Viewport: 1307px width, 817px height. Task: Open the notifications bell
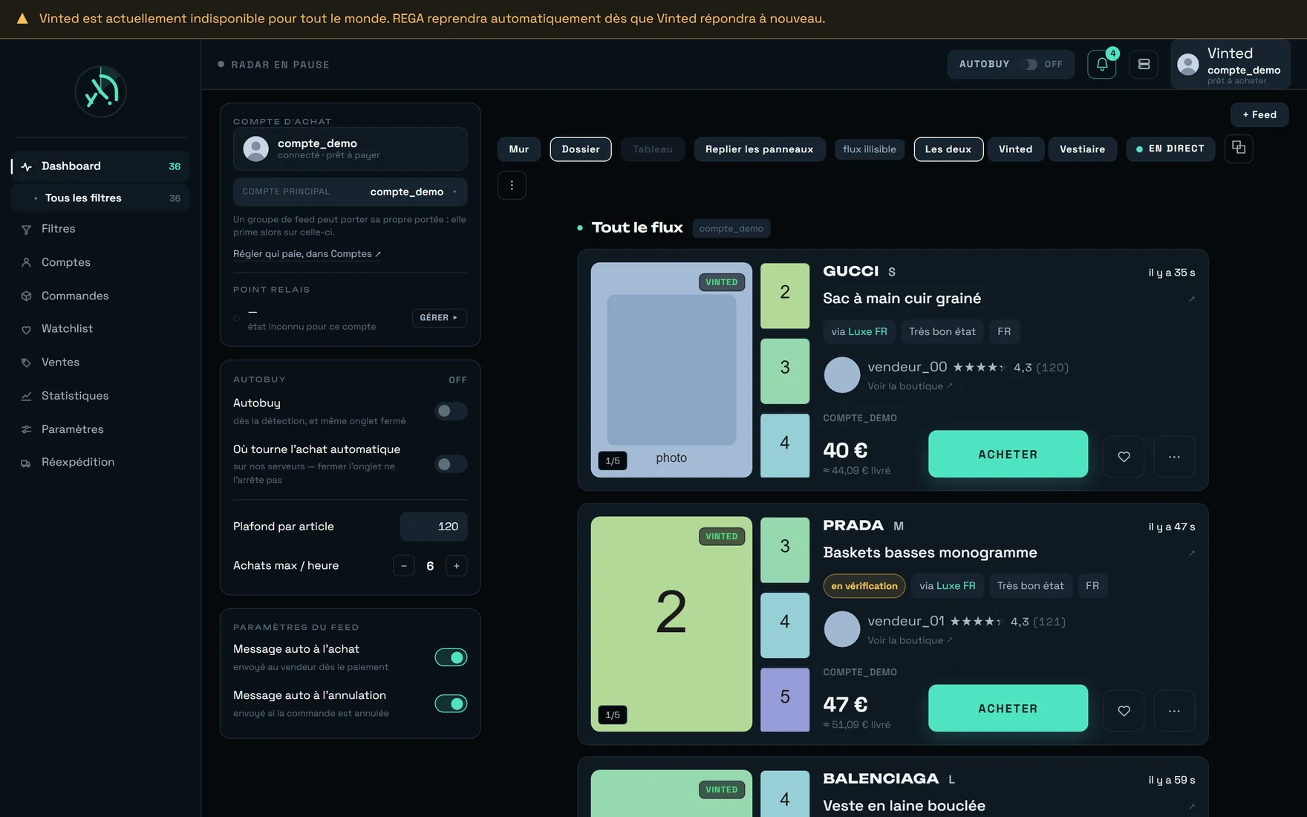[x=1102, y=65]
